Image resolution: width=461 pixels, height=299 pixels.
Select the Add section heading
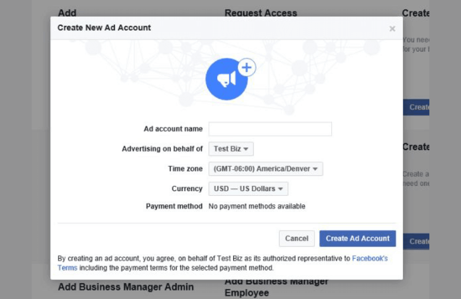pyautogui.click(x=67, y=13)
